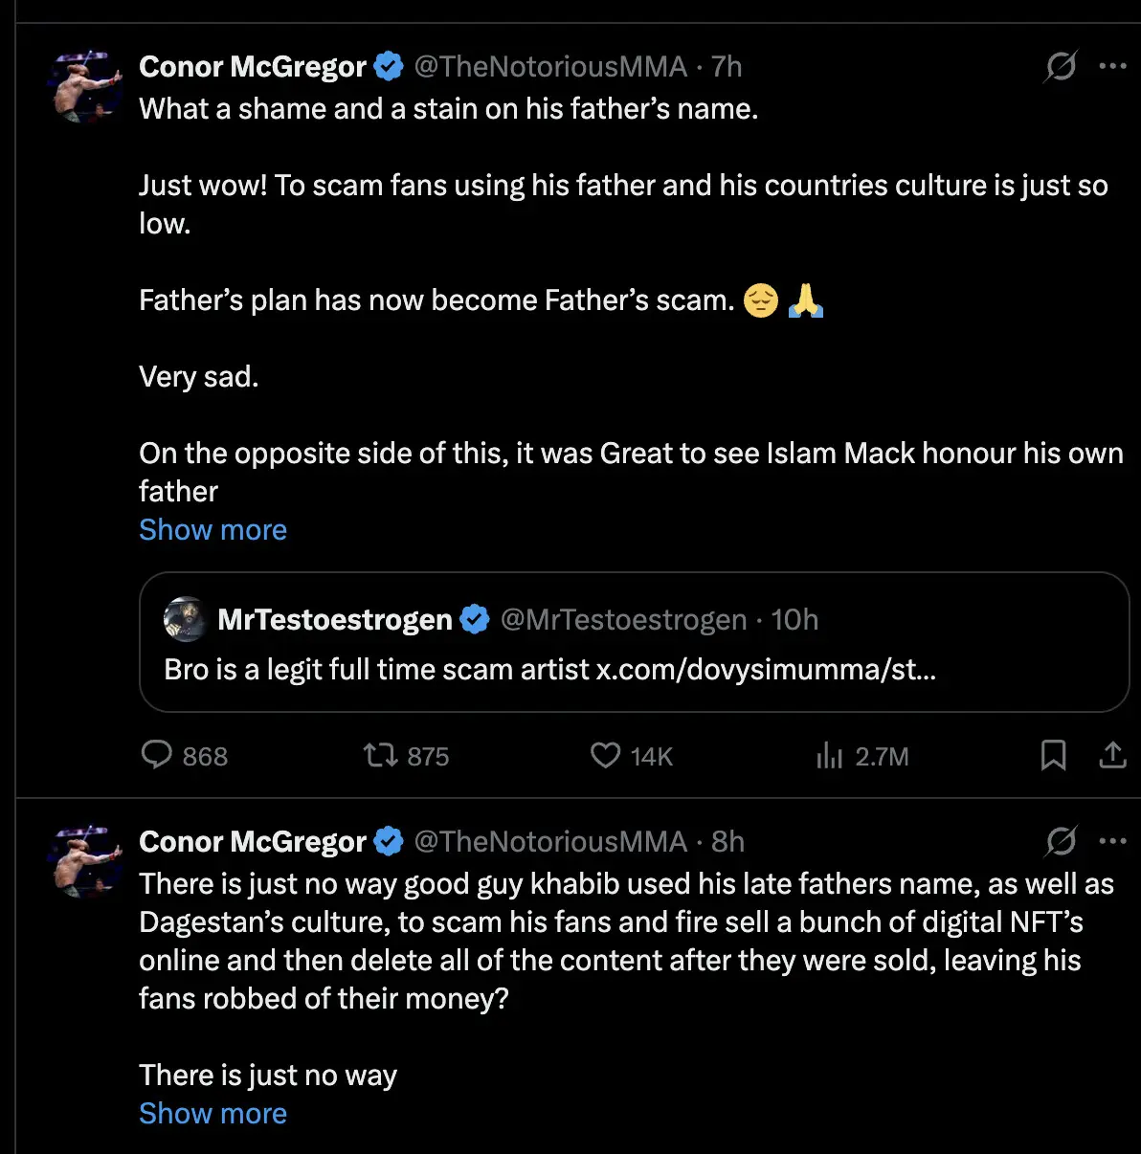Viewport: 1141px width, 1154px height.
Task: Open Grok analysis for the khabib tweet
Action: 1060,841
